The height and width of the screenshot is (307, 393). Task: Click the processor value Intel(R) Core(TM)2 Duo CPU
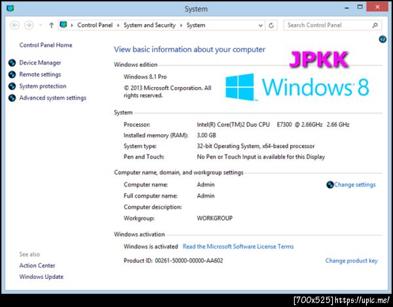[233, 125]
